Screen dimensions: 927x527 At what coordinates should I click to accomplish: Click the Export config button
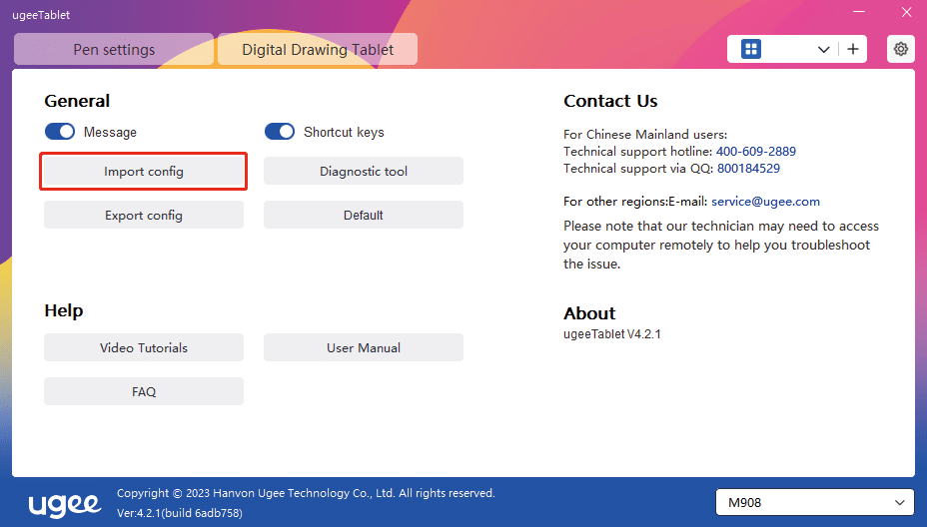click(x=144, y=215)
